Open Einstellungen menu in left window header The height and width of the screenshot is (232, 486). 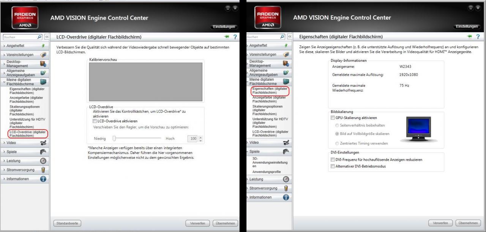click(x=225, y=27)
